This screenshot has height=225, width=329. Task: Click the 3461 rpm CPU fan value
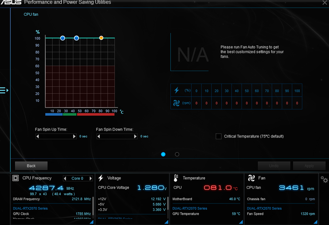tap(296, 187)
